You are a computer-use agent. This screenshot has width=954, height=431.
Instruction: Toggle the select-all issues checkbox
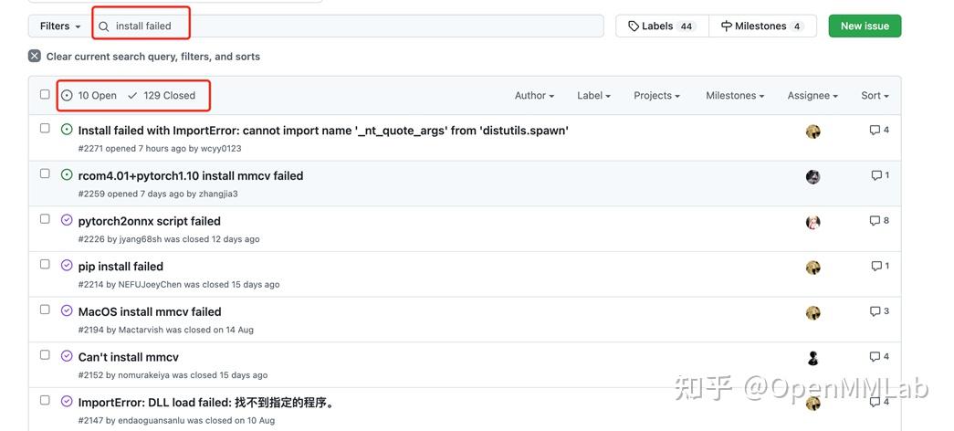click(45, 94)
